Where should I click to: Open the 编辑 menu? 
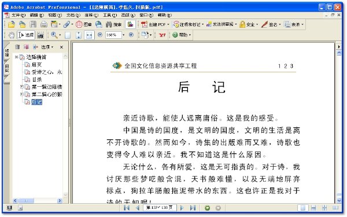[37, 15]
